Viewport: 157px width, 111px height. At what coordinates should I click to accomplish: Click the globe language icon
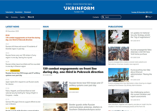pos(146,17)
